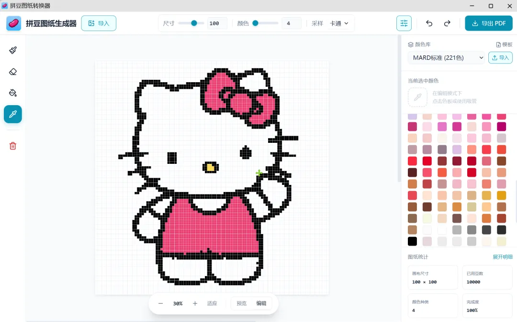Import a palette with color library 导入
Screen dimensions: 517x322
[x=500, y=57]
